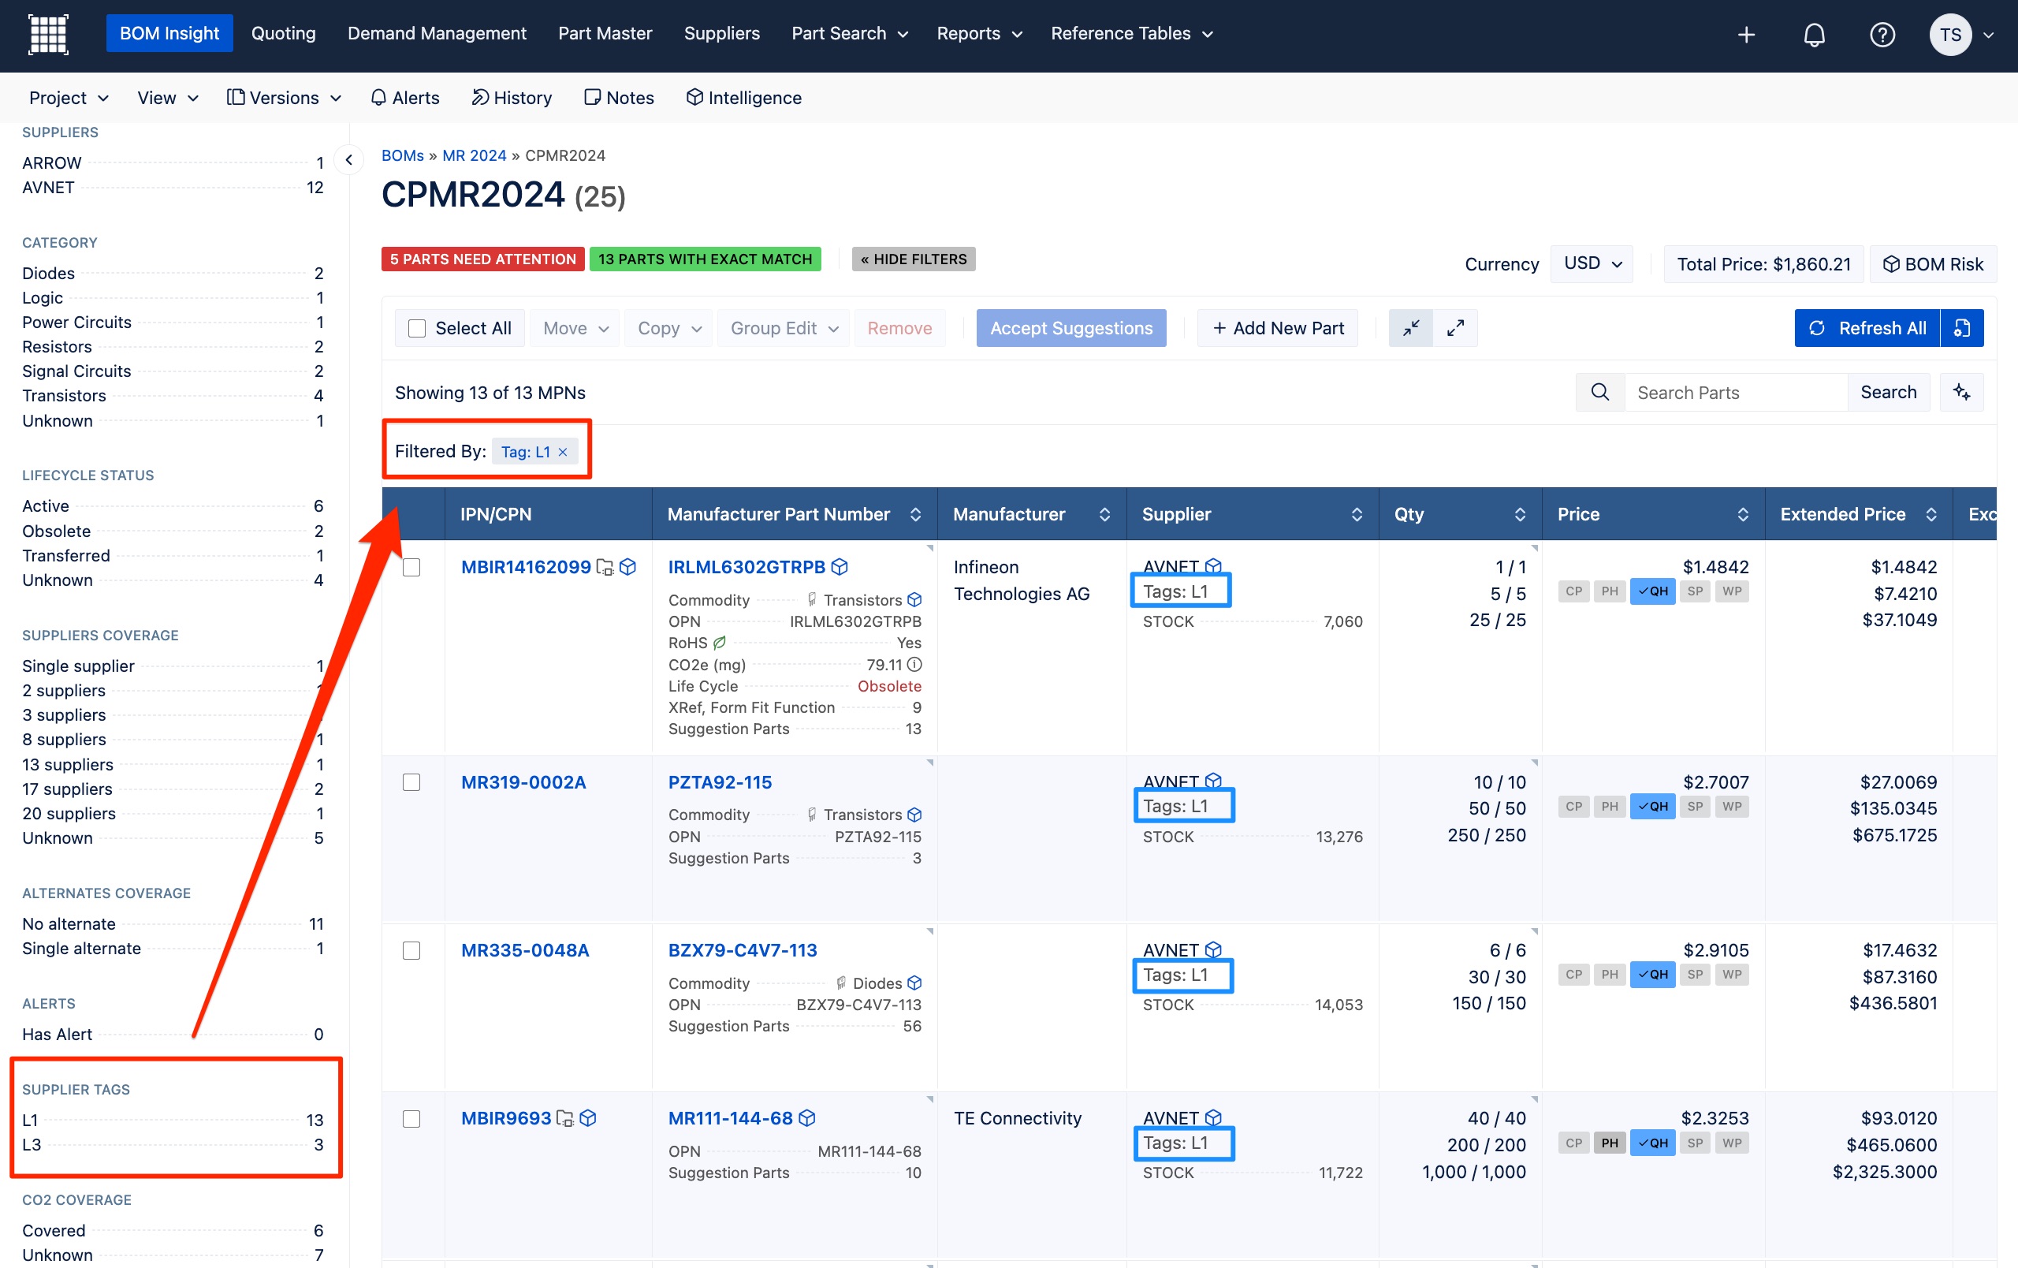This screenshot has height=1268, width=2018.
Task: Sort by Qty column
Action: [x=1521, y=515]
